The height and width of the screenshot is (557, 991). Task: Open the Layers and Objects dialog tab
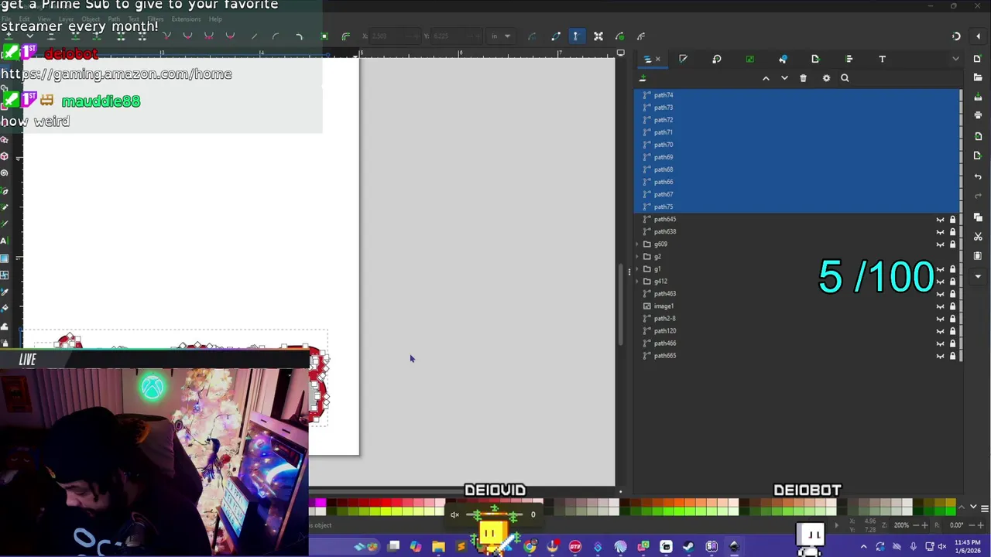[x=647, y=59]
